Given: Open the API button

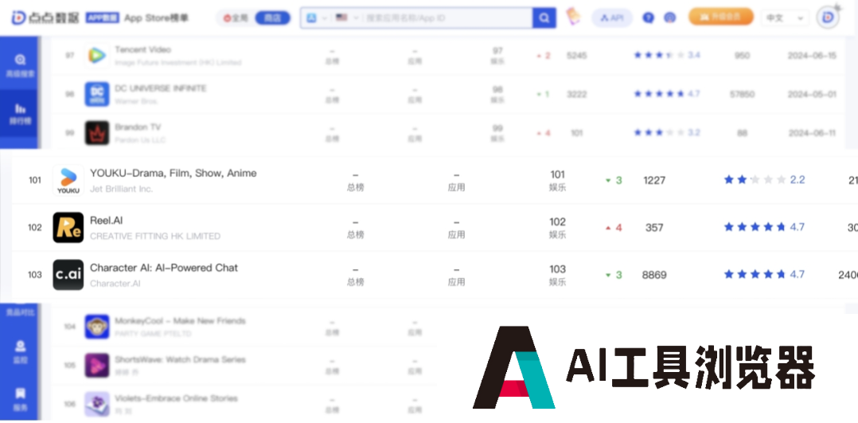Looking at the screenshot, I should (612, 18).
